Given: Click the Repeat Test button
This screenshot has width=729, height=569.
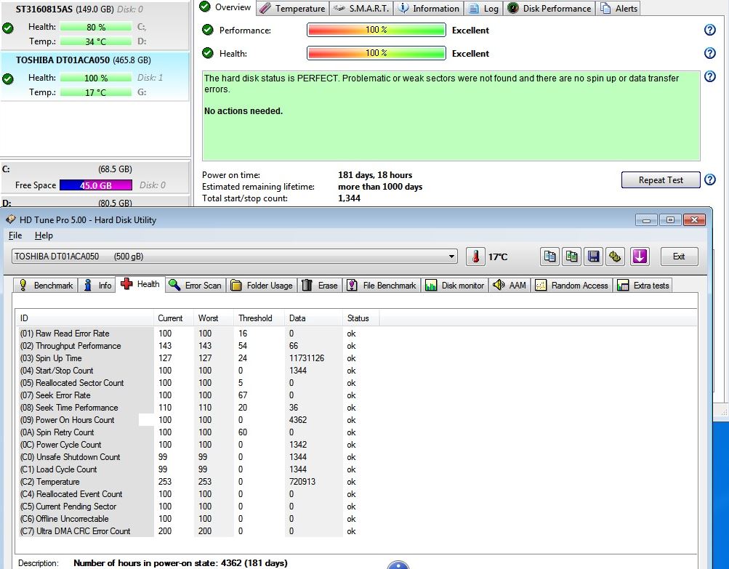Looking at the screenshot, I should [x=661, y=180].
